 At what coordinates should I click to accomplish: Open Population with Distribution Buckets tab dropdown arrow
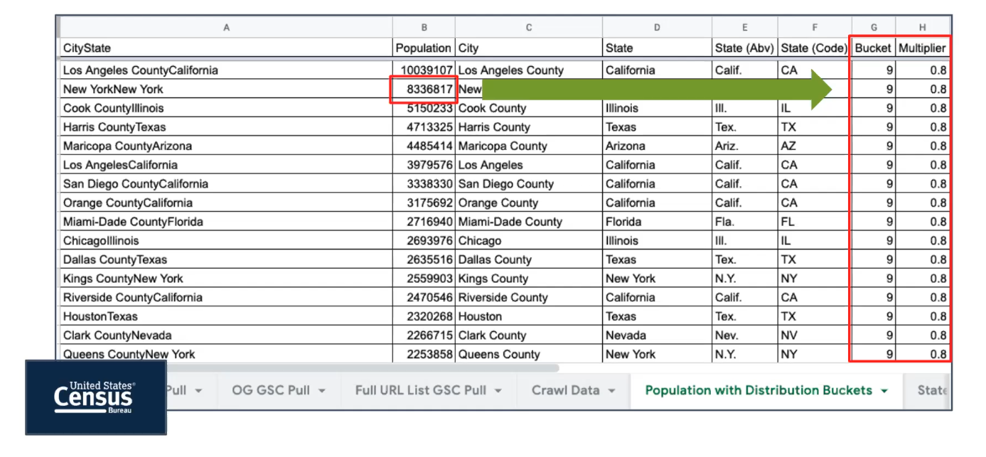[884, 391]
